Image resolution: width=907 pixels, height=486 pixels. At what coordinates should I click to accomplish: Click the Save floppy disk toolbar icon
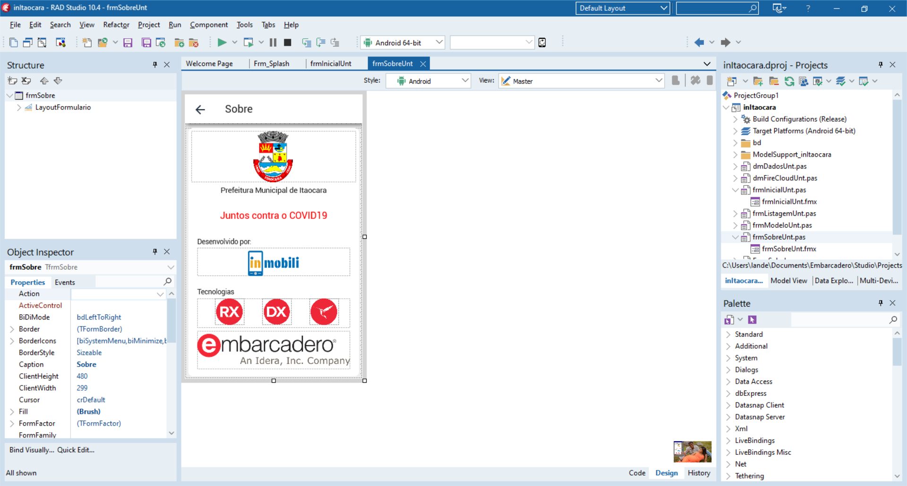(128, 42)
